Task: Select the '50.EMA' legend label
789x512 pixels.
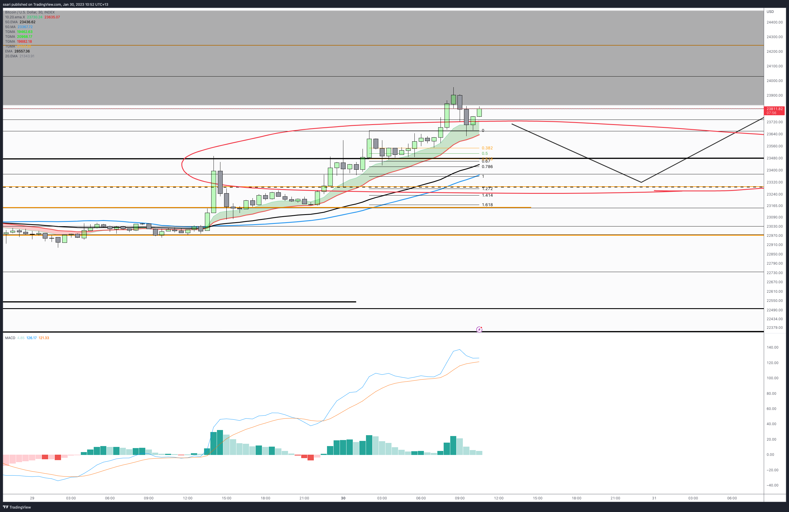Action: (11, 22)
